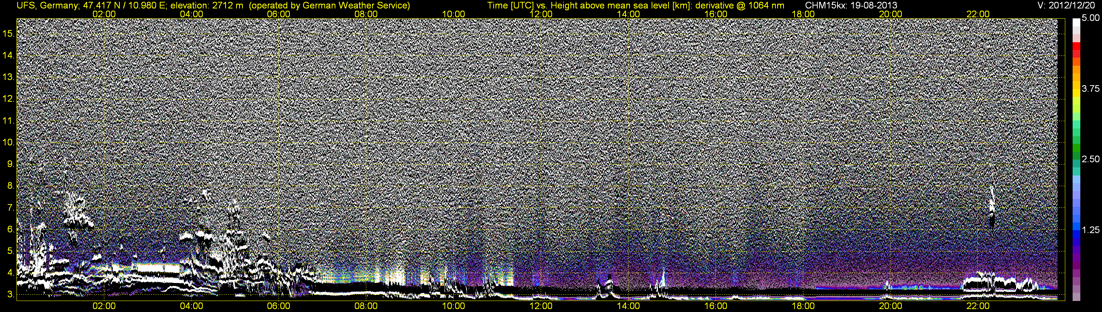Click the 7 km height axis label

pyautogui.click(x=10, y=208)
